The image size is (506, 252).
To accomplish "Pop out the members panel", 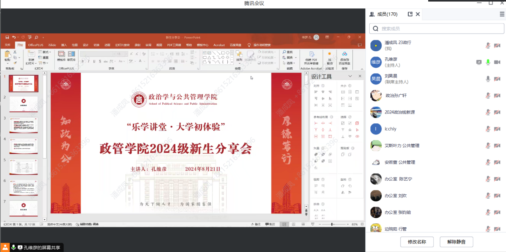I will click(x=410, y=14).
